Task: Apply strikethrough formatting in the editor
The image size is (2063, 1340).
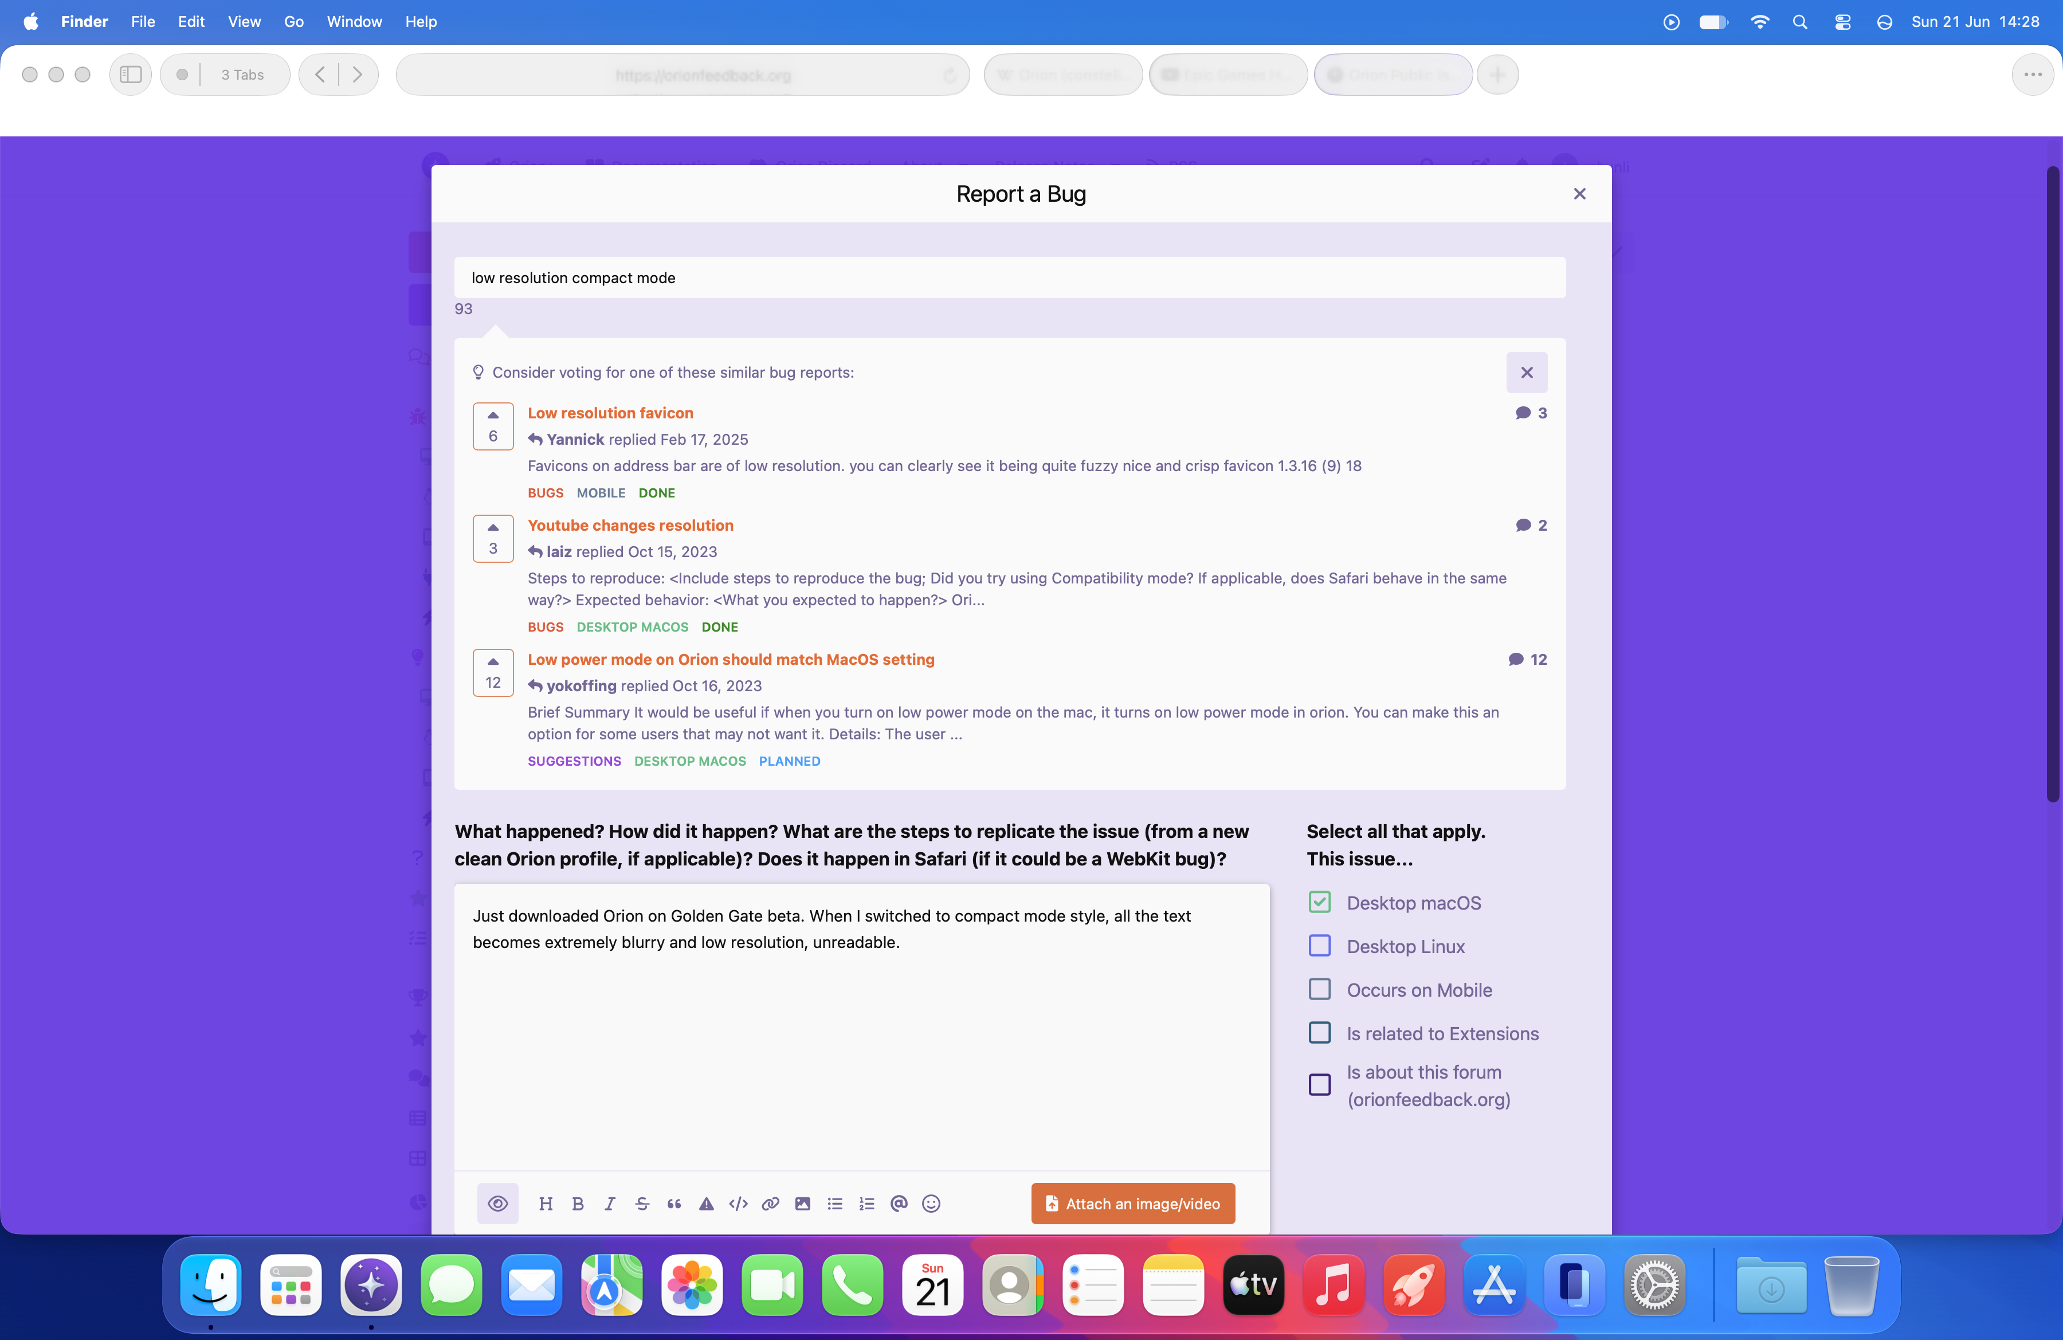Action: pyautogui.click(x=642, y=1203)
